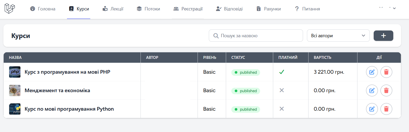Click the Laravel logo icon
The width and height of the screenshot is (409, 132).
[10, 9]
